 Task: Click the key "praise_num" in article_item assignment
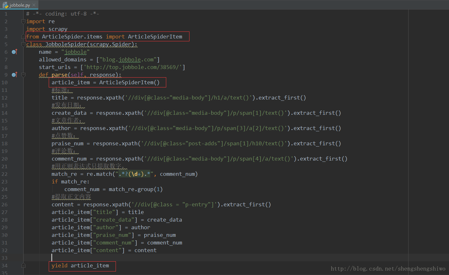[x=112, y=235]
